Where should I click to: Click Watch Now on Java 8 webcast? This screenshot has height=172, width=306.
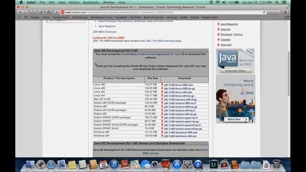[236, 119]
